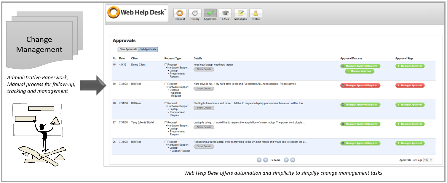Click Approval Step badge for request 27

(410, 124)
